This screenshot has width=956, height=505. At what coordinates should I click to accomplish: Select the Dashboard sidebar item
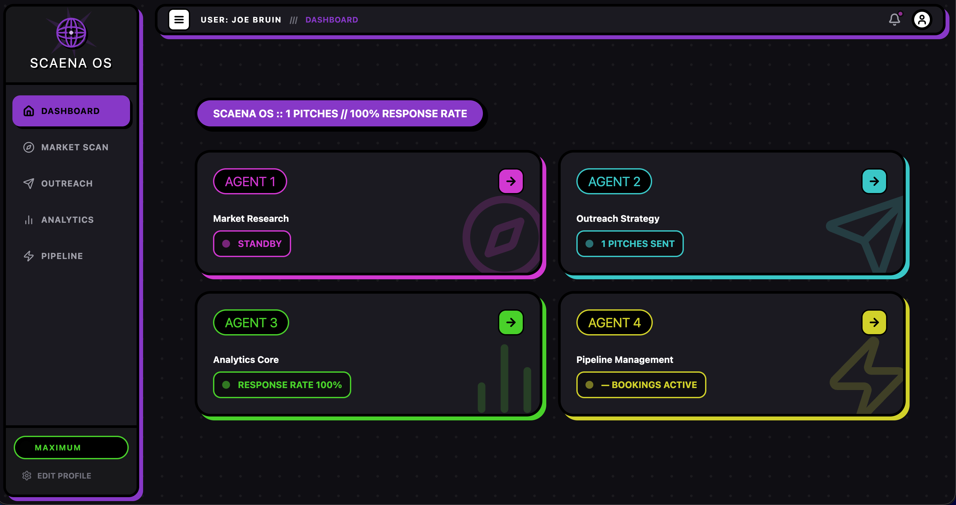tap(71, 111)
